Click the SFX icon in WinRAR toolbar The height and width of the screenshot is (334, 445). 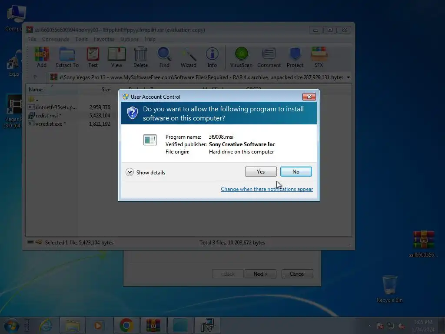point(319,57)
